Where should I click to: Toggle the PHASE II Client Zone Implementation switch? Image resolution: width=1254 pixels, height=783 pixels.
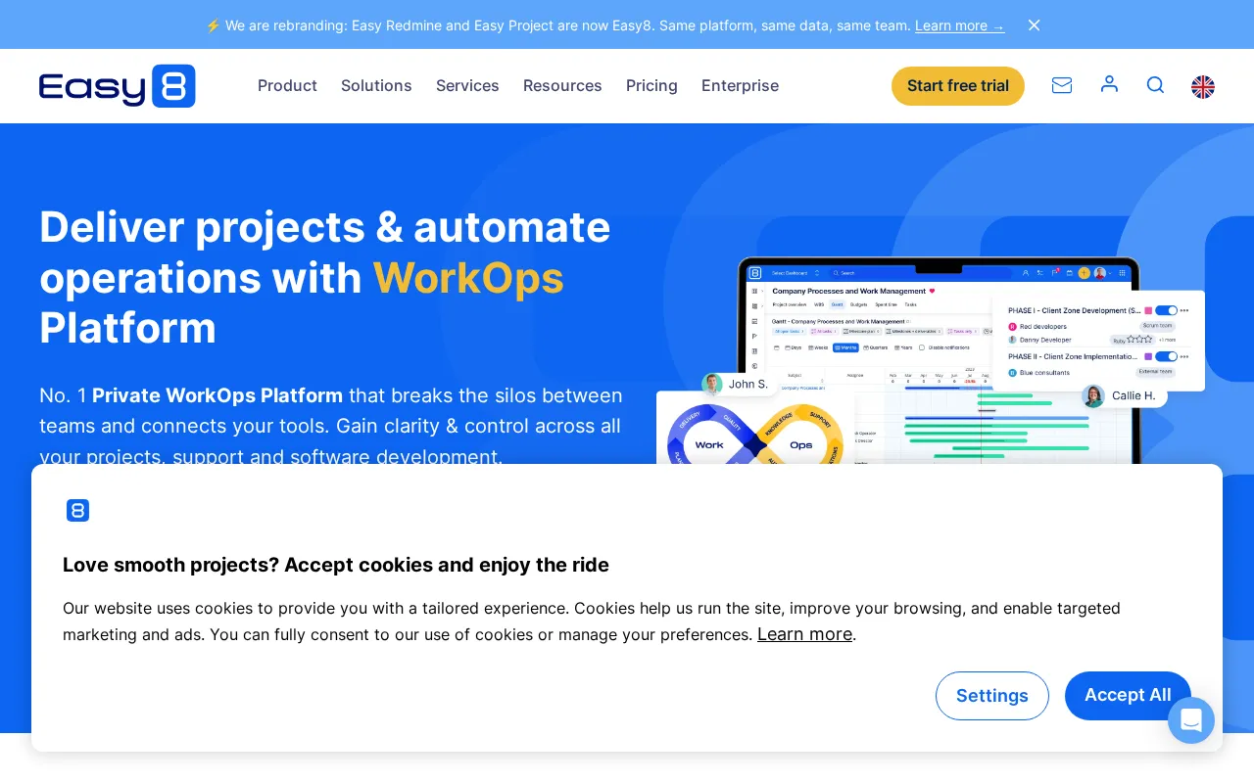pyautogui.click(x=1166, y=356)
